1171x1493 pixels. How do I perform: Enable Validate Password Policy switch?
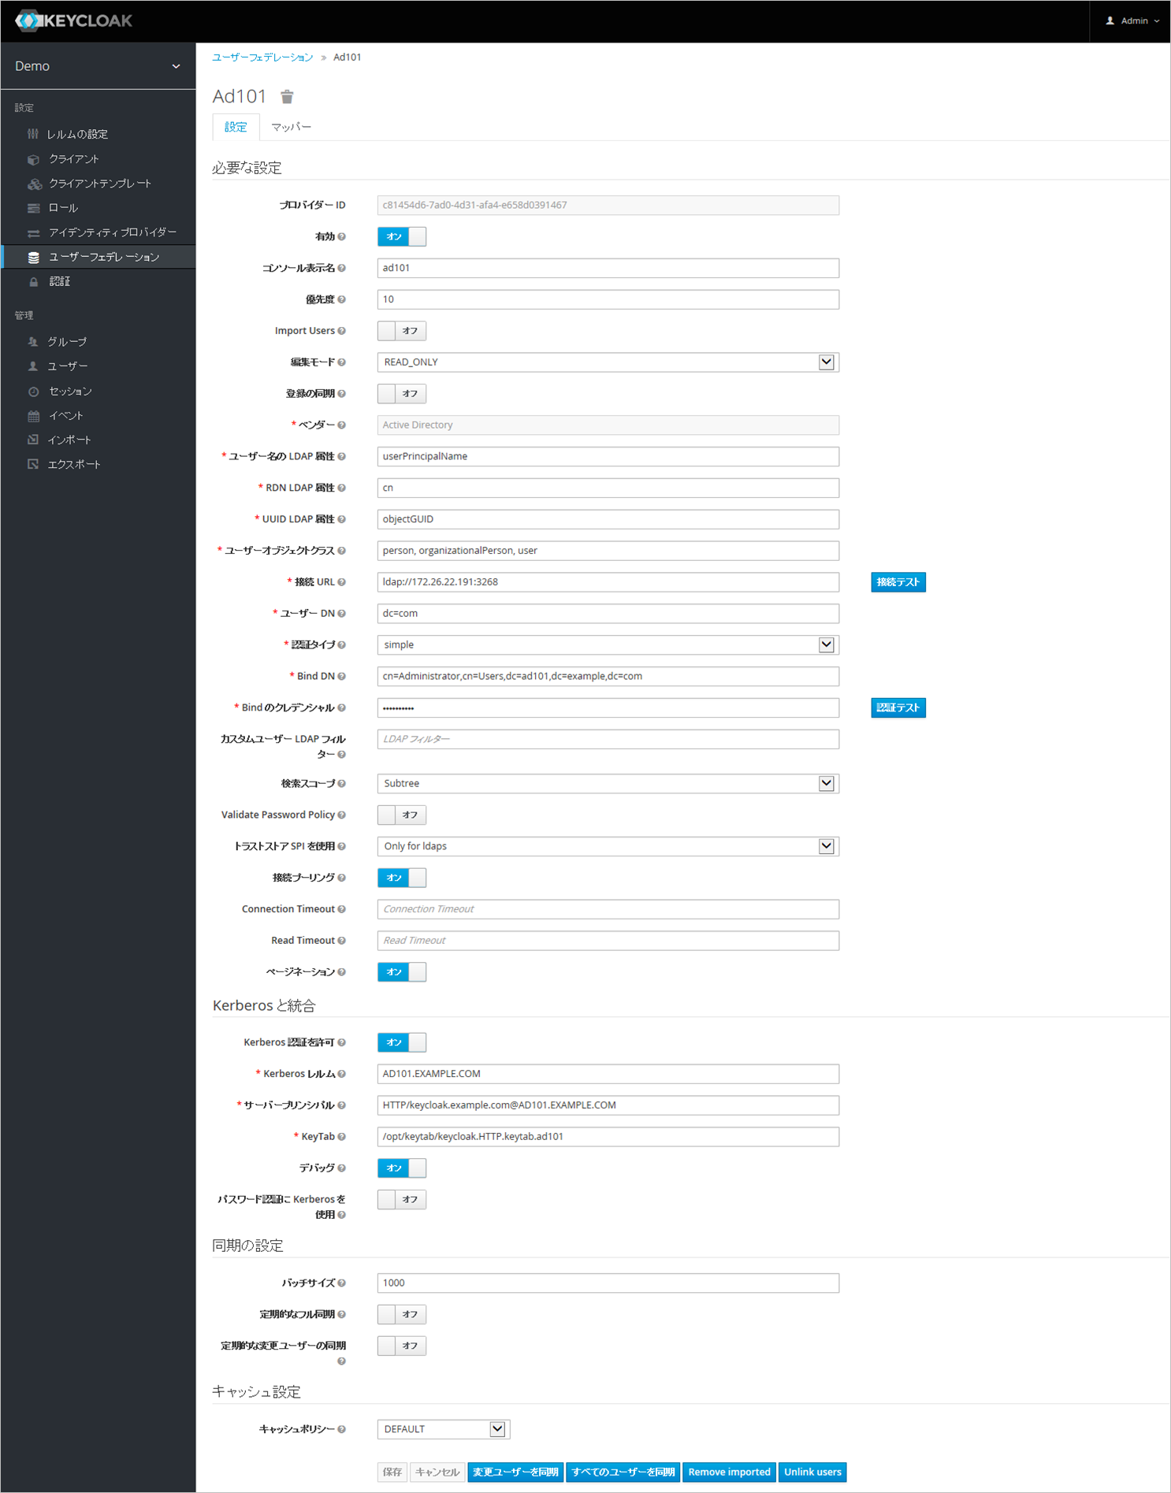(x=402, y=815)
